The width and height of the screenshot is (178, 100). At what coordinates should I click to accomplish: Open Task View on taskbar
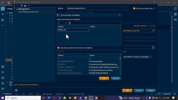pyautogui.click(x=43, y=98)
